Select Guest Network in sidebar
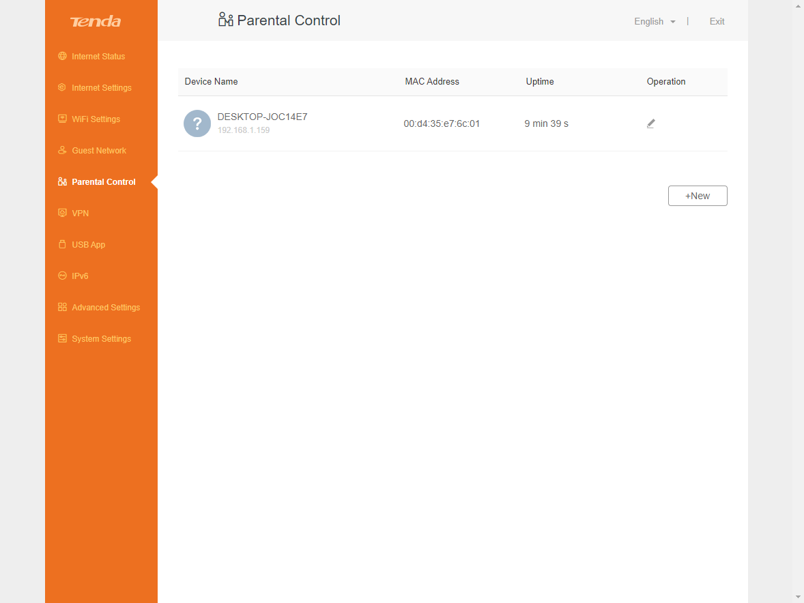804x603 pixels. click(x=99, y=151)
